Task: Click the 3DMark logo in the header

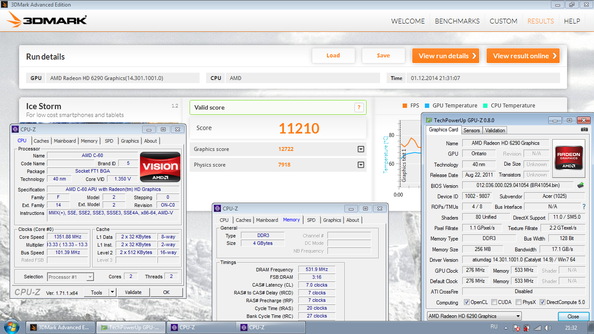Action: (47, 20)
